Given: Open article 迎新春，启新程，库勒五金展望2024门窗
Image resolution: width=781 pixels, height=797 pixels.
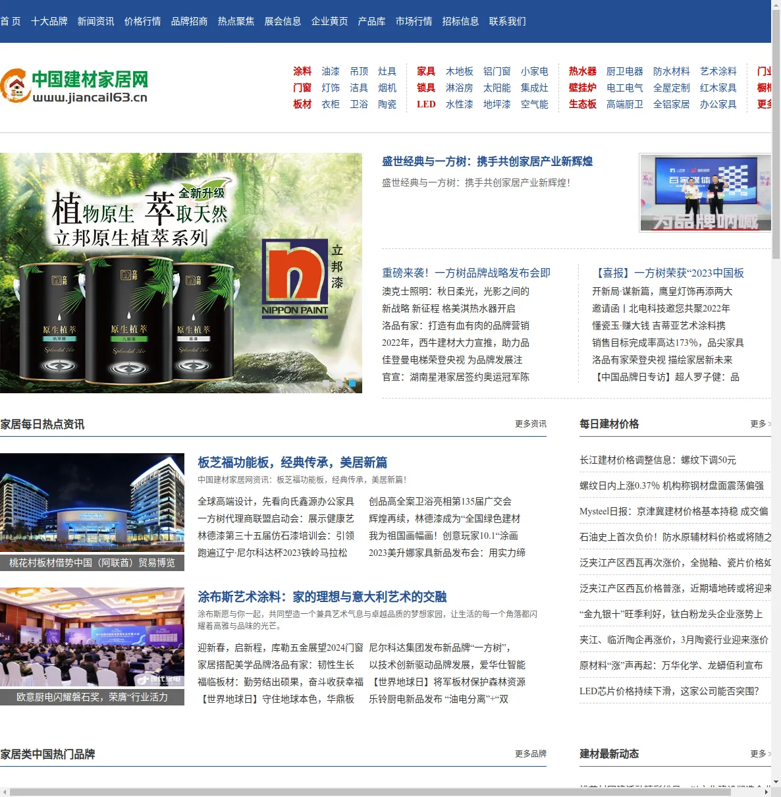Looking at the screenshot, I should tap(281, 647).
